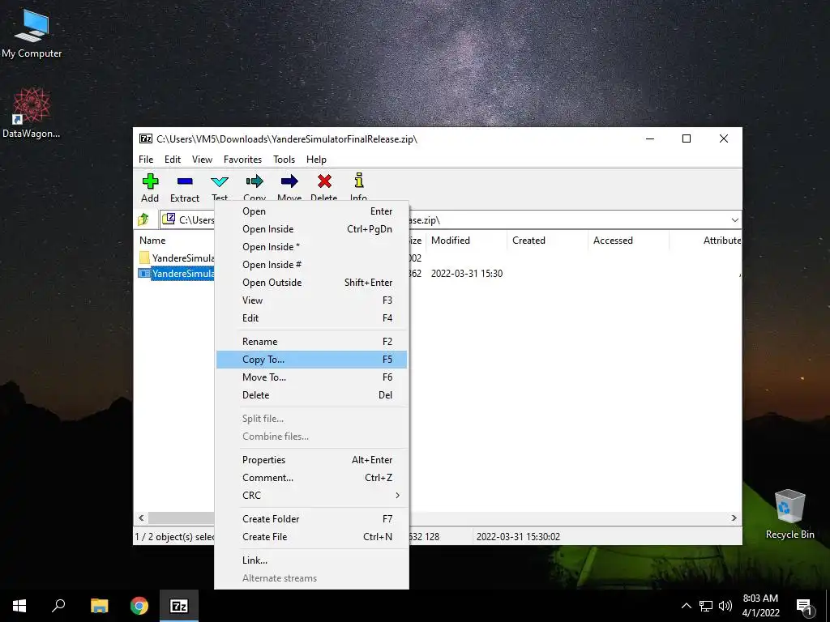This screenshot has width=830, height=622.
Task: Click the horizontal scrollbar right arrow
Action: coord(734,518)
